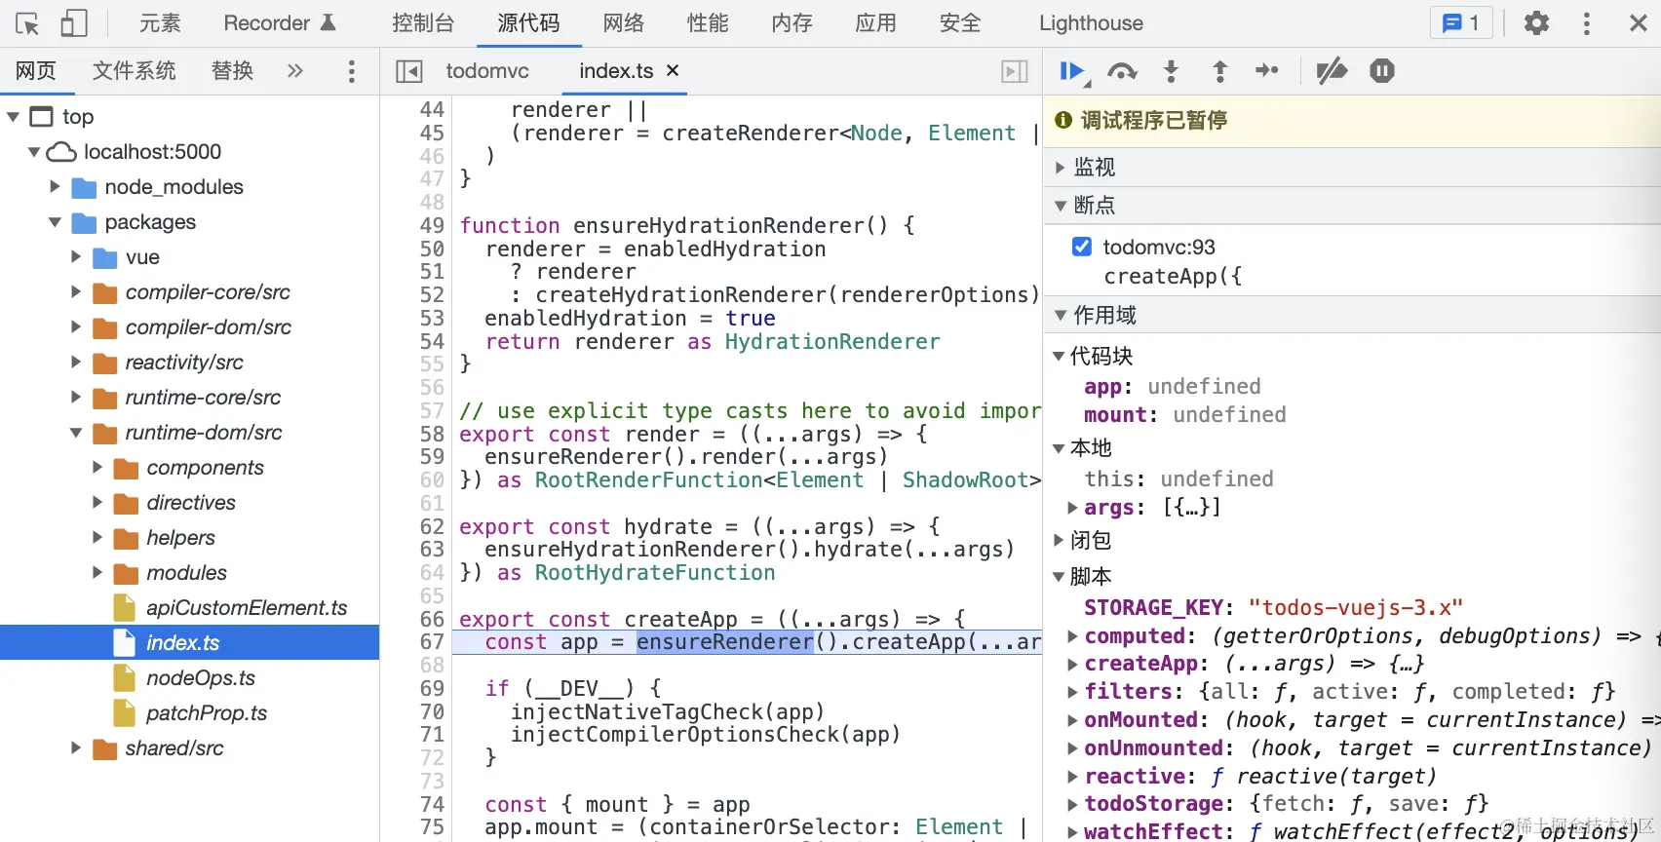Uncheck the todomvc:93 breakpoint
This screenshot has width=1661, height=842.
pyautogui.click(x=1082, y=247)
